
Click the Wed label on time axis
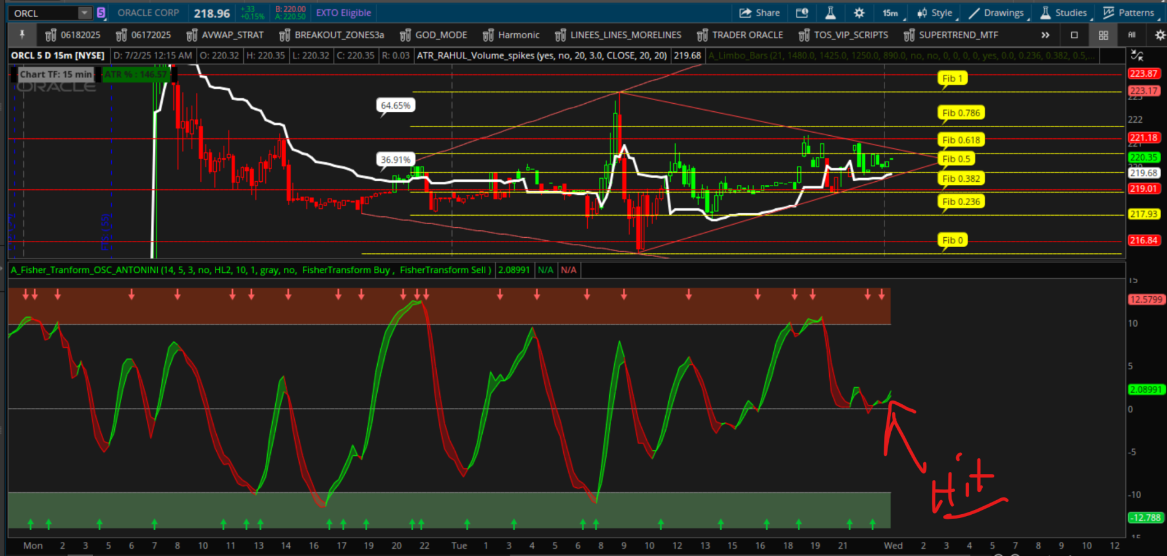(893, 546)
